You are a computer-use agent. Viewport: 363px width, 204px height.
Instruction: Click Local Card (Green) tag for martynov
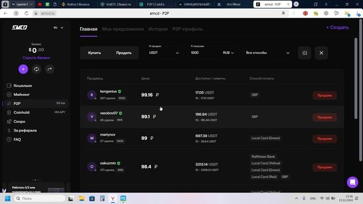[265, 138]
